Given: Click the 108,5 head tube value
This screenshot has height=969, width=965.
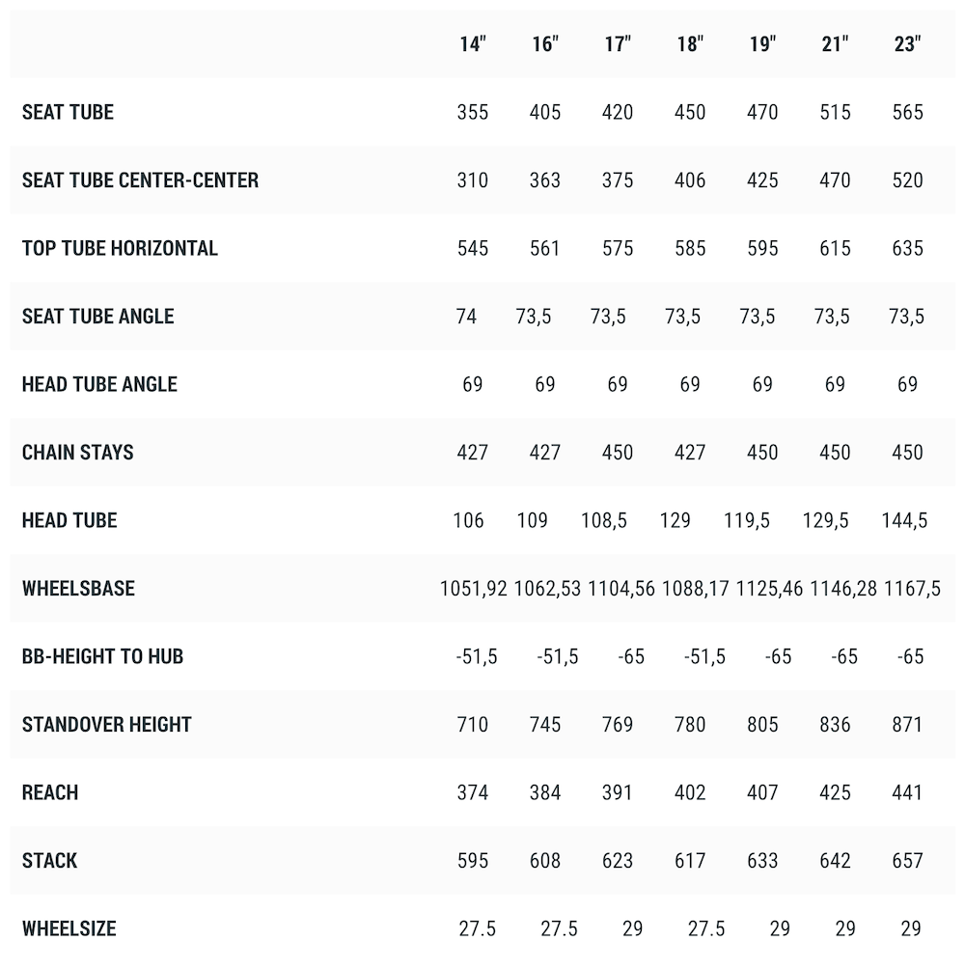Looking at the screenshot, I should [603, 520].
